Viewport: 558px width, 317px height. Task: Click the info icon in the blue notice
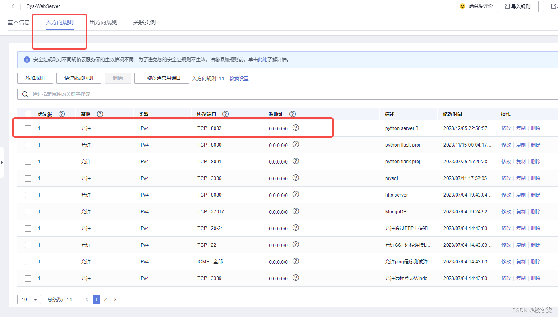(x=27, y=60)
